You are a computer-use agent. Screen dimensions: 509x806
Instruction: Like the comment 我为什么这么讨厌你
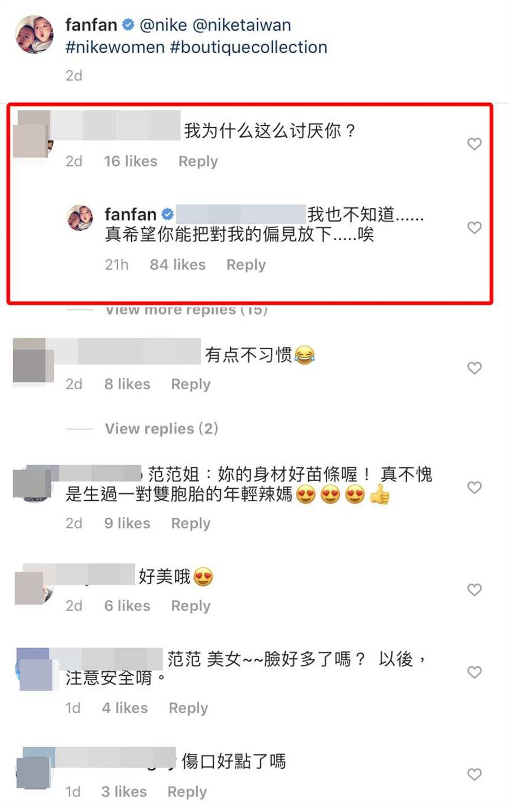474,144
